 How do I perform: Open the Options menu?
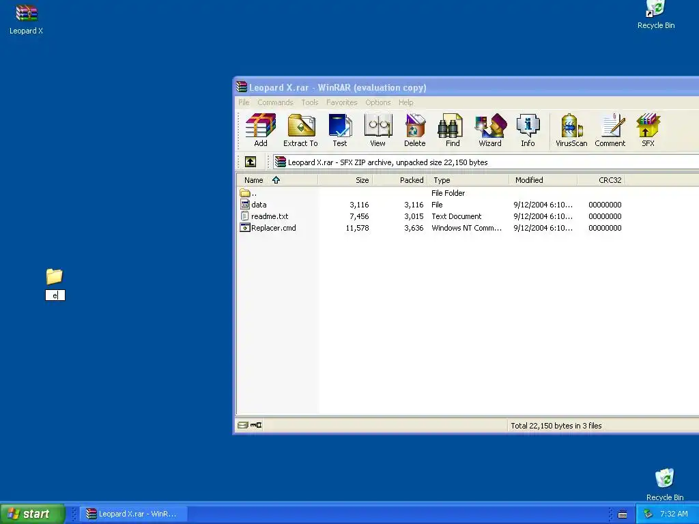[378, 102]
